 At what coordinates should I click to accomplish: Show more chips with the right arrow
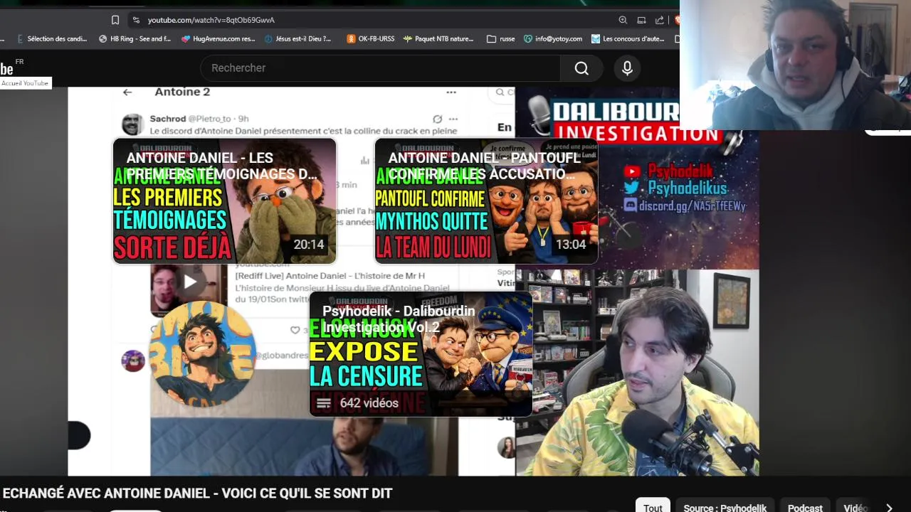coord(889,508)
